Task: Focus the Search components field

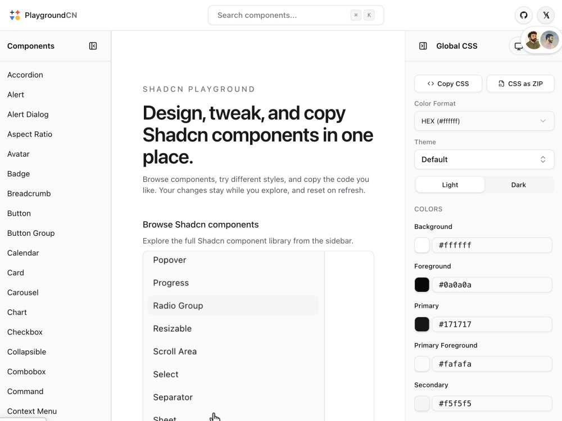Action: (296, 15)
